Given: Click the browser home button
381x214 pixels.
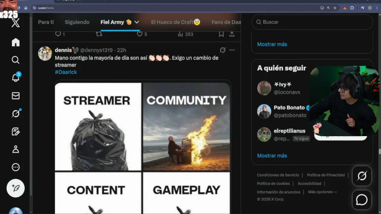Looking at the screenshot, I should [26, 8].
